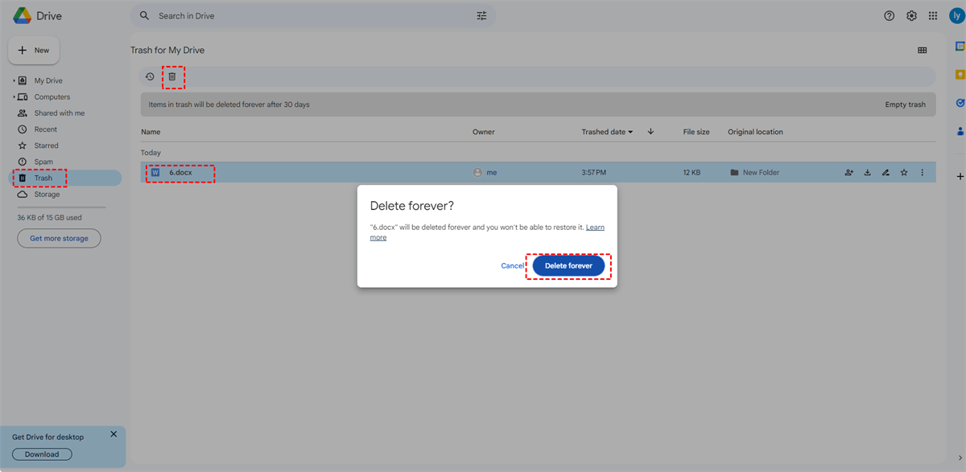Screen dimensions: 966x472
Task: Open Google Tasks side panel
Action: pyautogui.click(x=960, y=103)
